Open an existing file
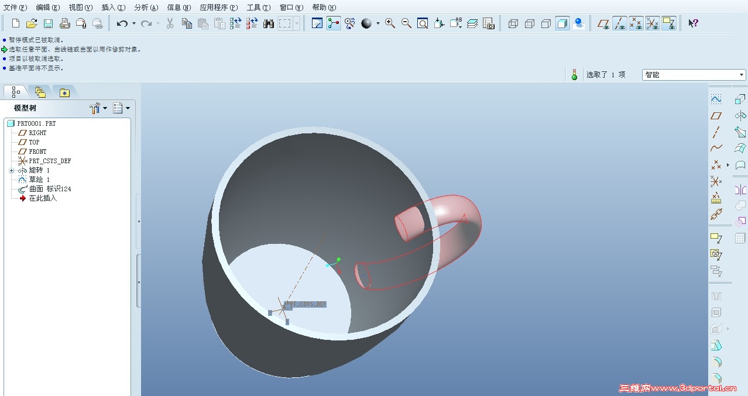 pos(32,23)
